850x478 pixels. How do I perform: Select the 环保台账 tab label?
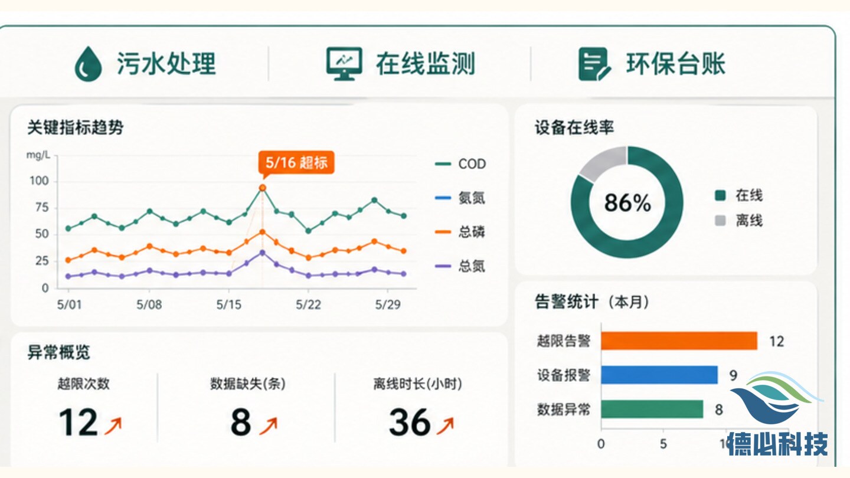pyautogui.click(x=676, y=64)
